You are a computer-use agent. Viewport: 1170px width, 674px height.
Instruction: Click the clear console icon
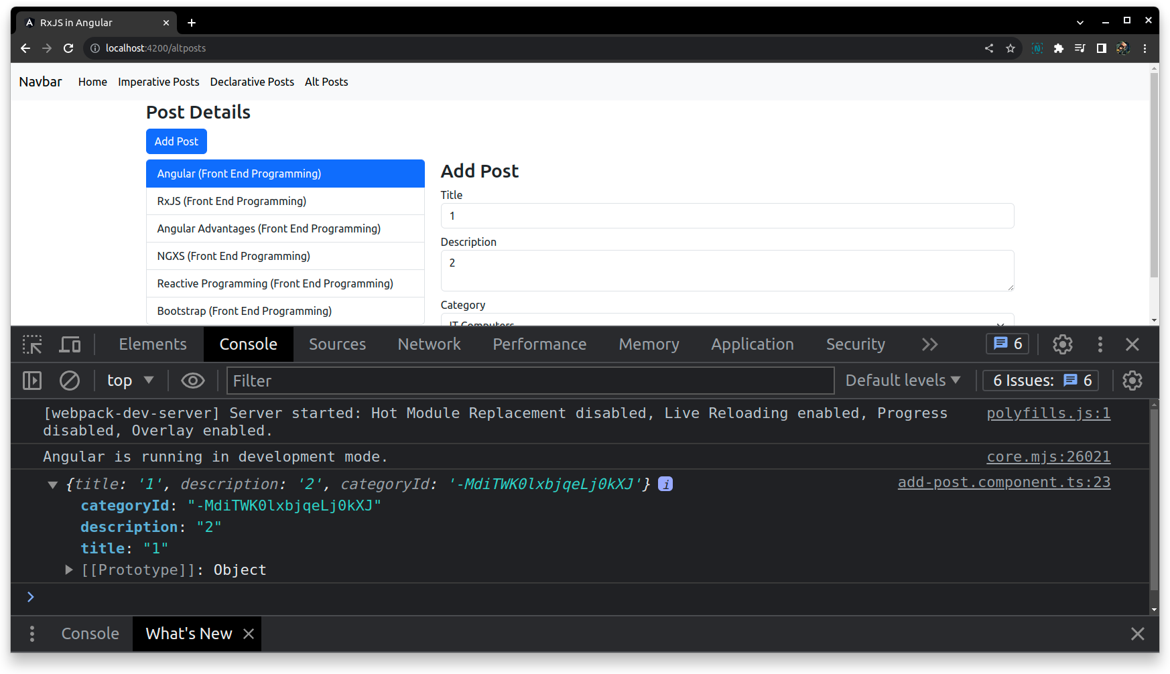click(x=70, y=380)
